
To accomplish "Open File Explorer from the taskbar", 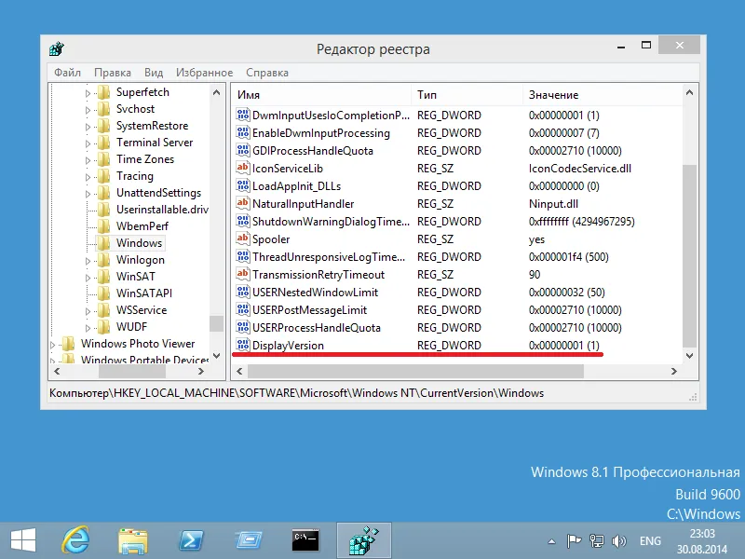I will click(132, 540).
